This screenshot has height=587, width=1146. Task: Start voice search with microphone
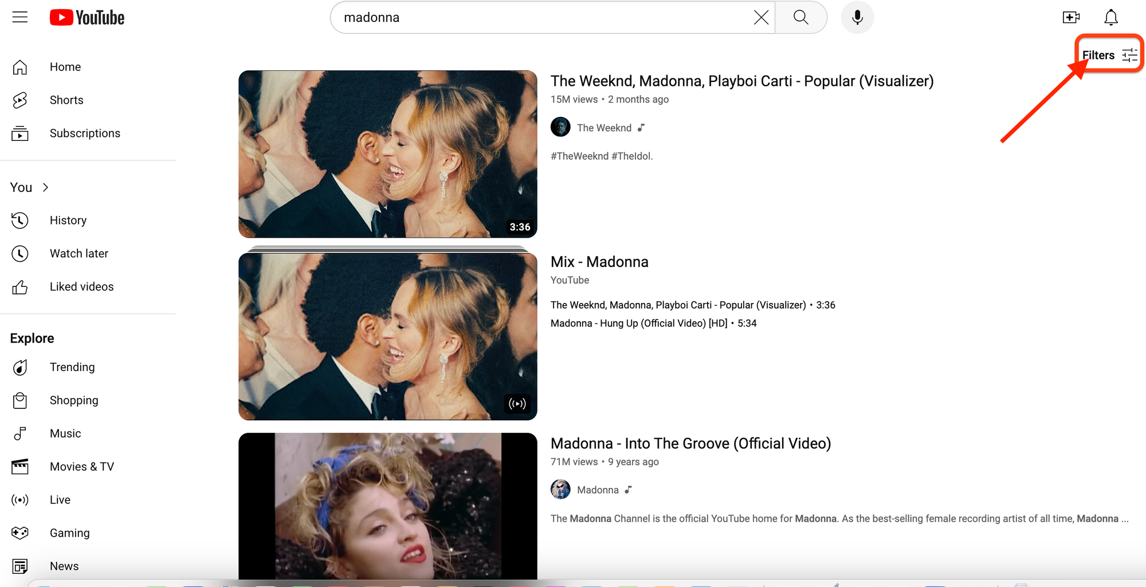[857, 17]
